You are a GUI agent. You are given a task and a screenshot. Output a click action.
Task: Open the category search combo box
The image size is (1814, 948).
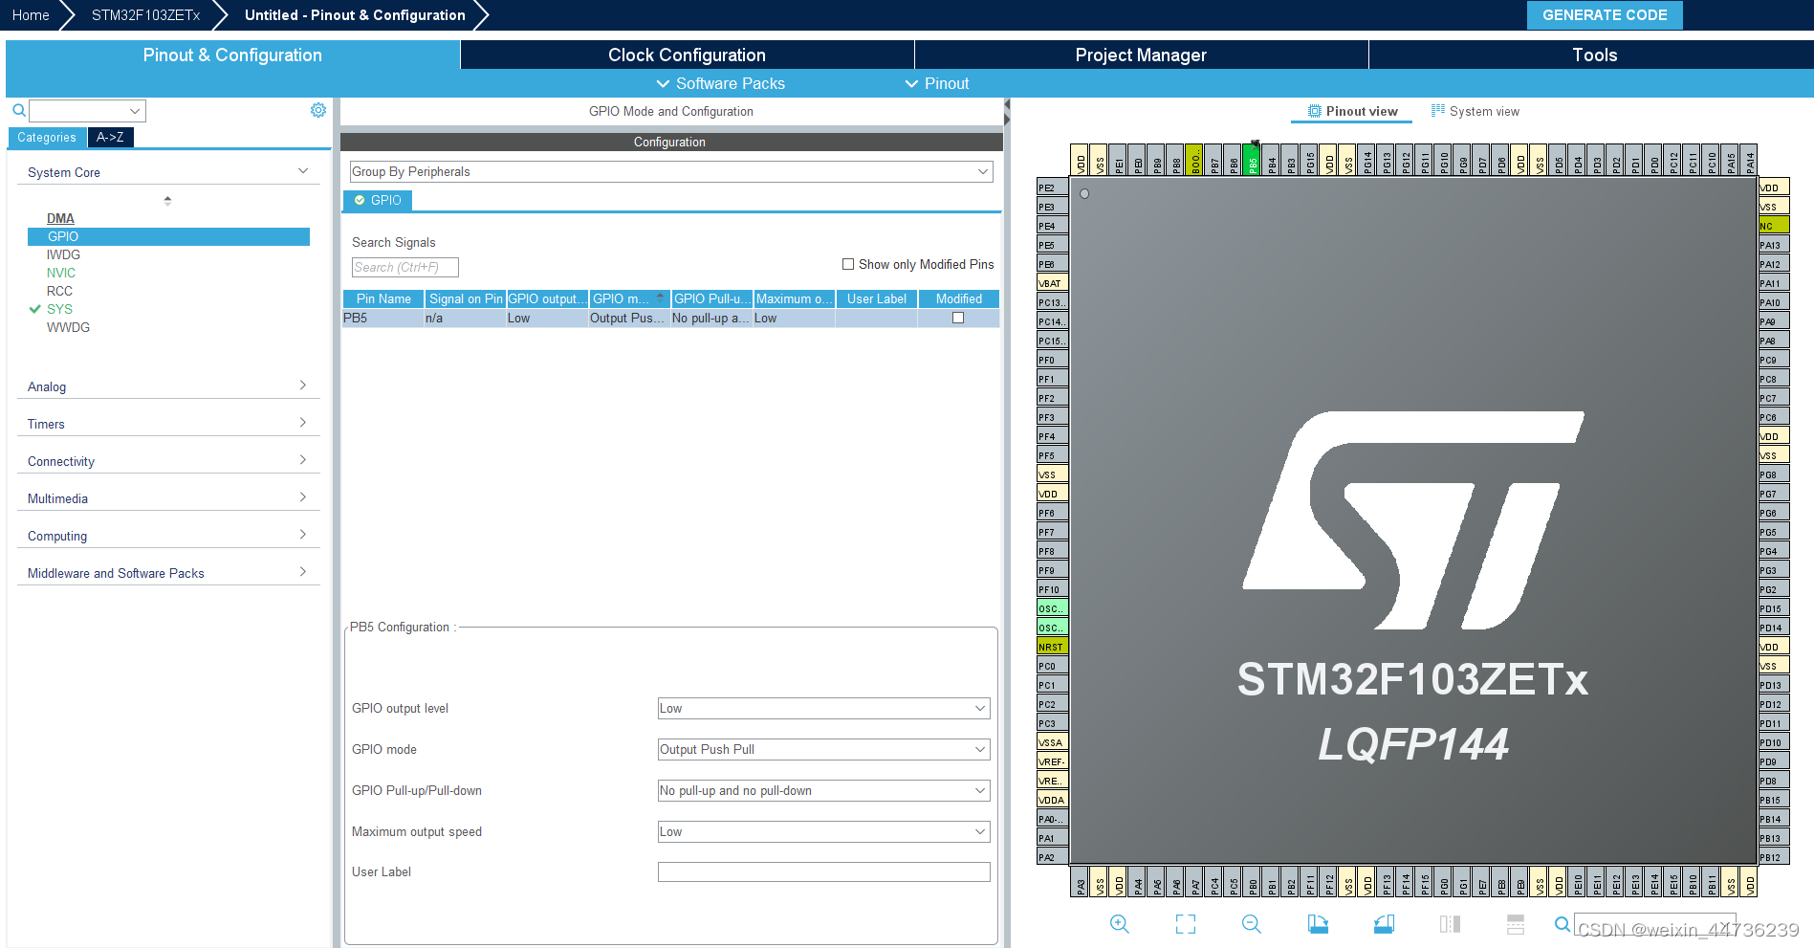pyautogui.click(x=87, y=111)
